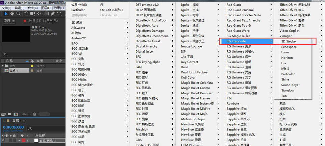The width and height of the screenshot is (325, 146).
Task: Click the audio speaker column icon in the timeline header
Action: tap(7, 136)
